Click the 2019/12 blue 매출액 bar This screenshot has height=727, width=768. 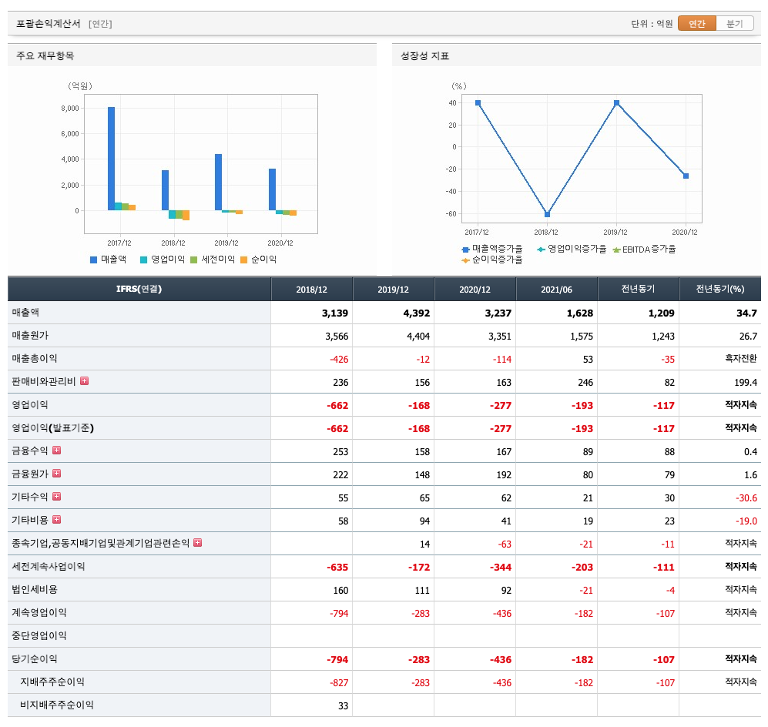pyautogui.click(x=219, y=182)
